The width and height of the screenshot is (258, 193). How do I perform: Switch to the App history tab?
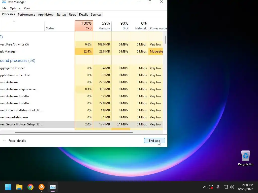click(x=46, y=14)
